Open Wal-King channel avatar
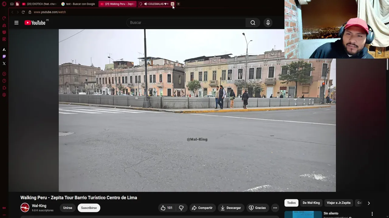This screenshot has width=389, height=218. pos(25,208)
